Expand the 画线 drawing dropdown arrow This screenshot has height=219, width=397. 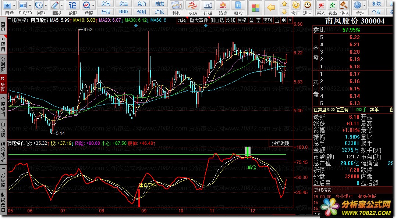click(61, 5)
